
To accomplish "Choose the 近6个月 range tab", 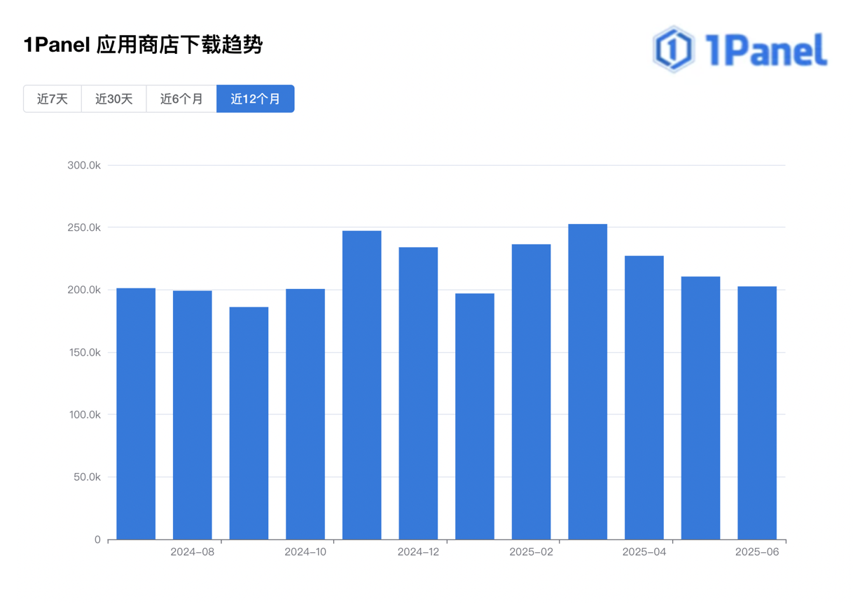I will [x=181, y=99].
